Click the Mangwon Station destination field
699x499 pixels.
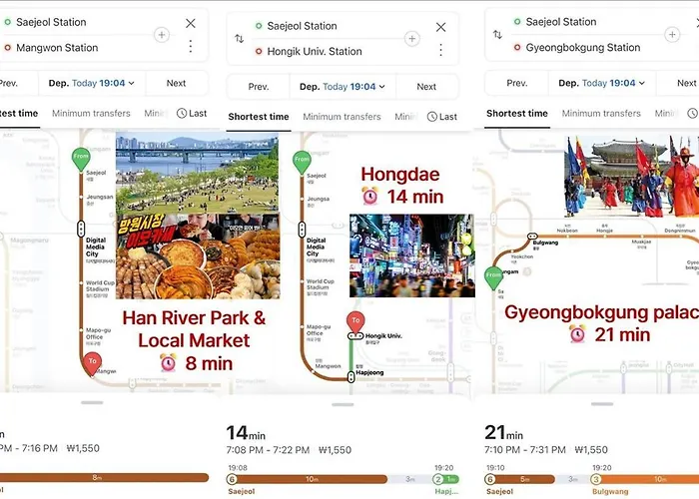[57, 48]
